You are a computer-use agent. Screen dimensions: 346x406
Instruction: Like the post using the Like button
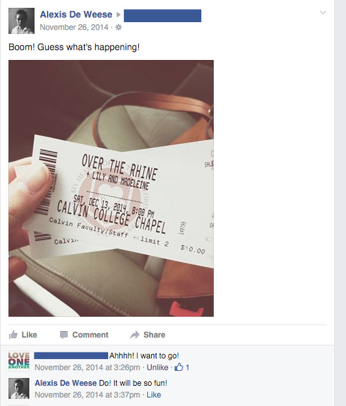coord(29,335)
